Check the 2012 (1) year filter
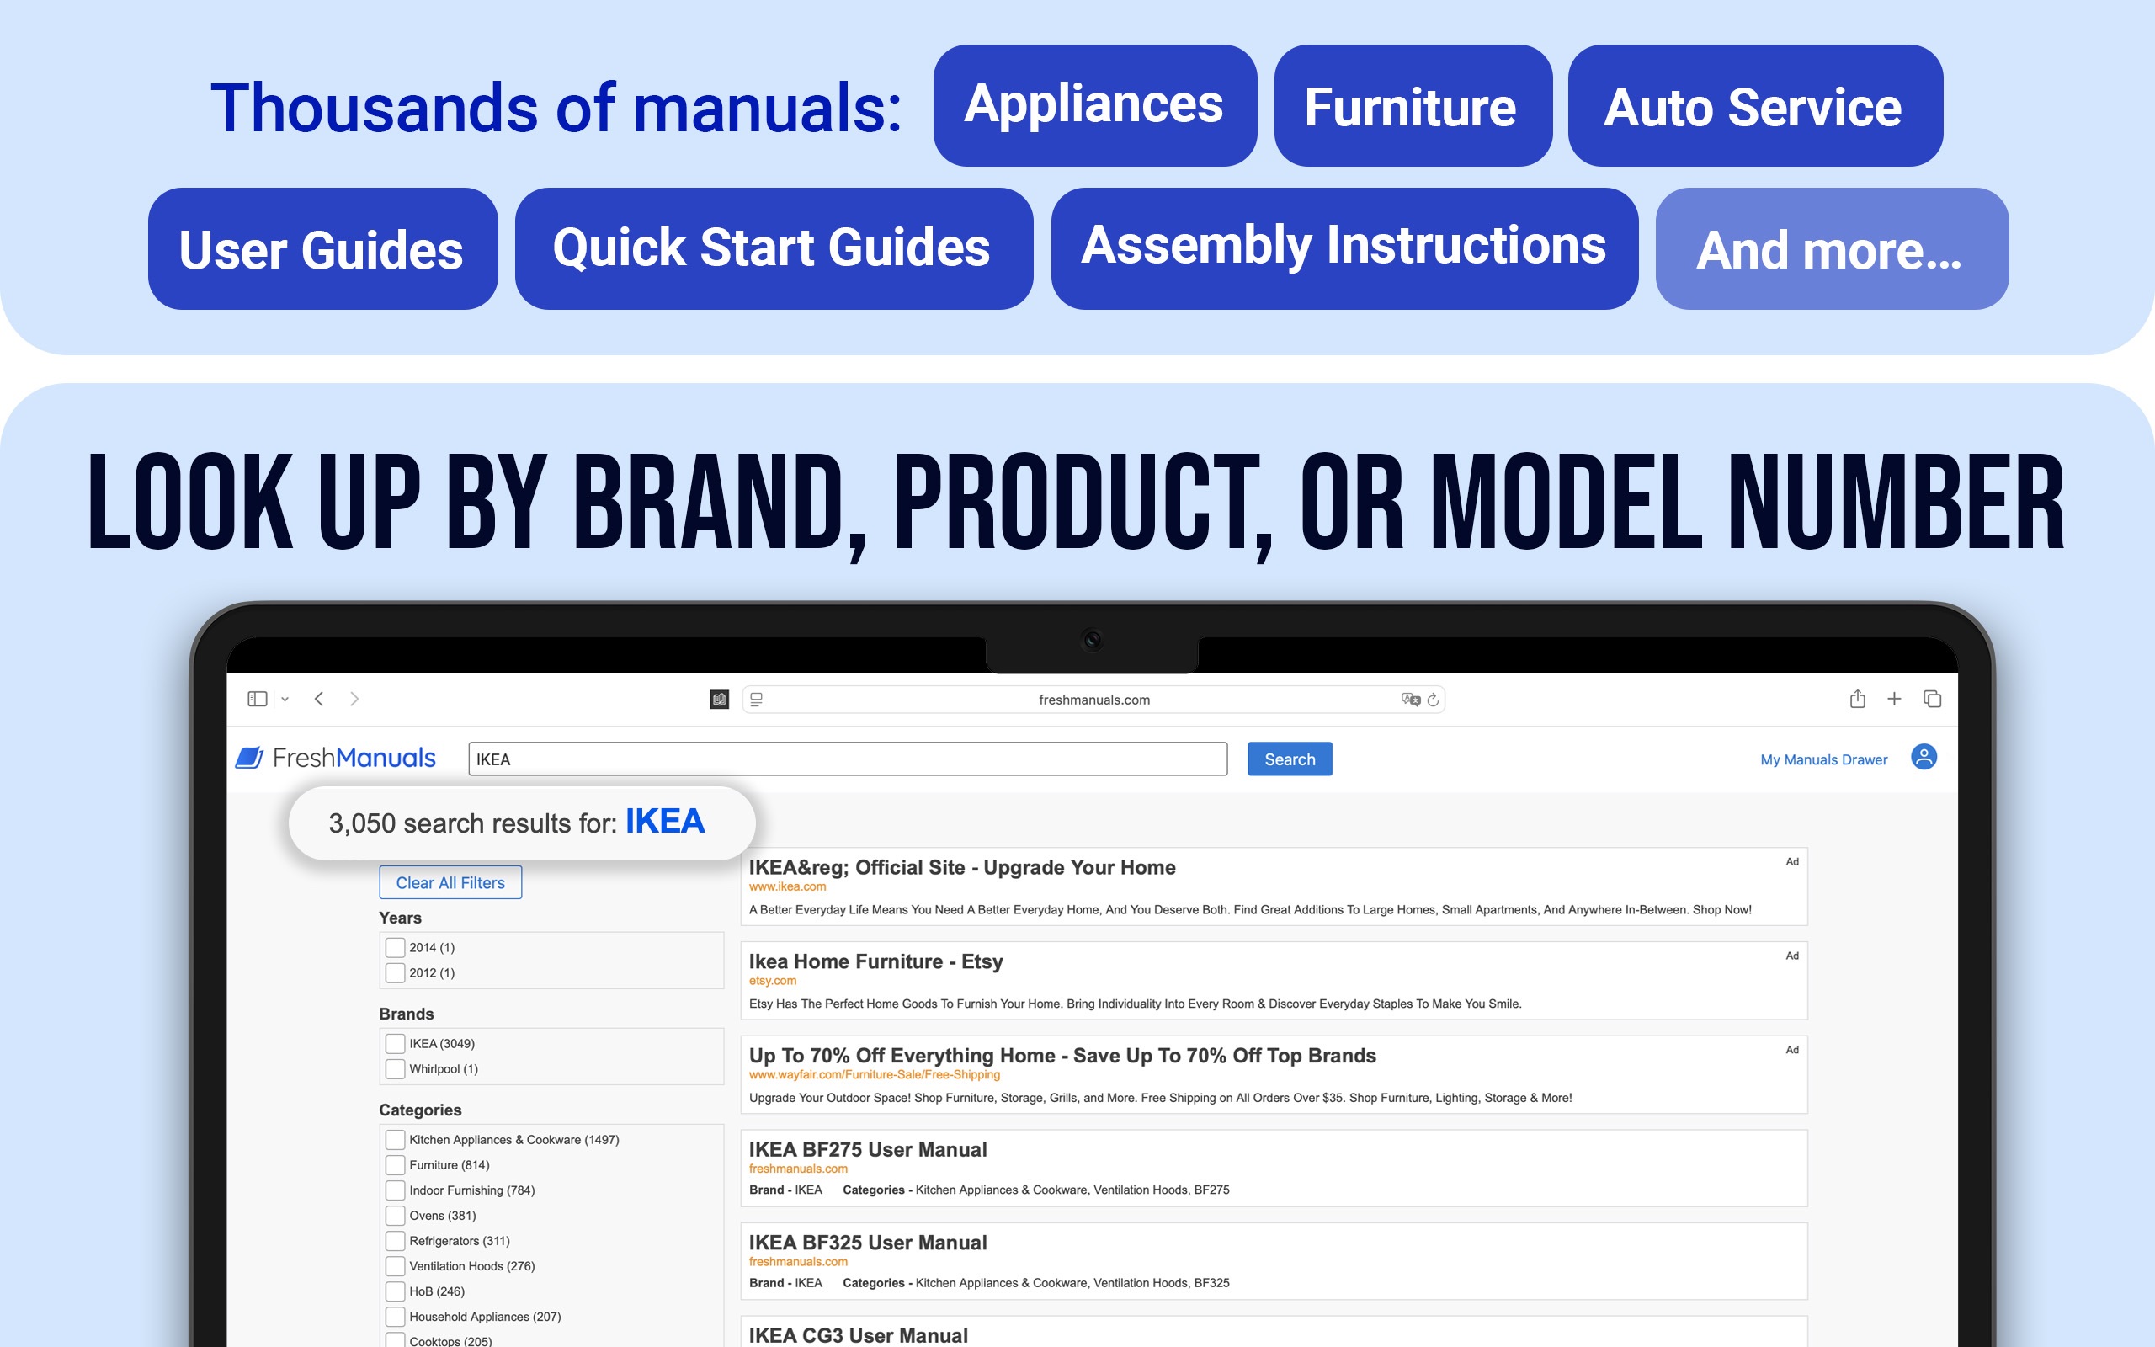Screen dimensions: 2155x1347 pyautogui.click(x=396, y=972)
